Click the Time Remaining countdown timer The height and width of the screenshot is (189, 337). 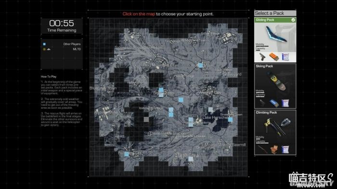pos(62,23)
